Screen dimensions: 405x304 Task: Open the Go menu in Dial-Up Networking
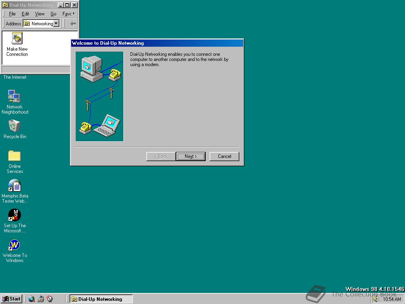click(x=53, y=14)
